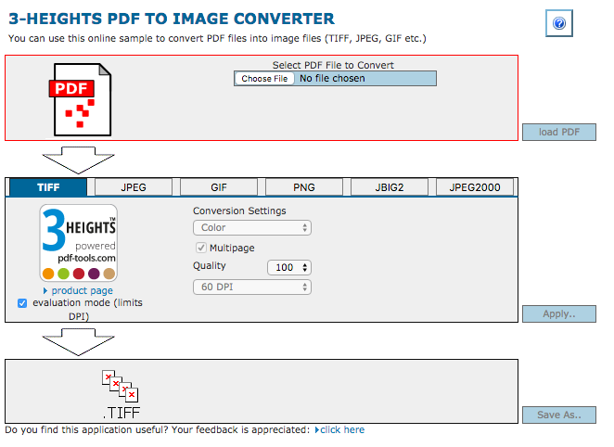Click the PDF document icon
614x447 pixels.
81,100
